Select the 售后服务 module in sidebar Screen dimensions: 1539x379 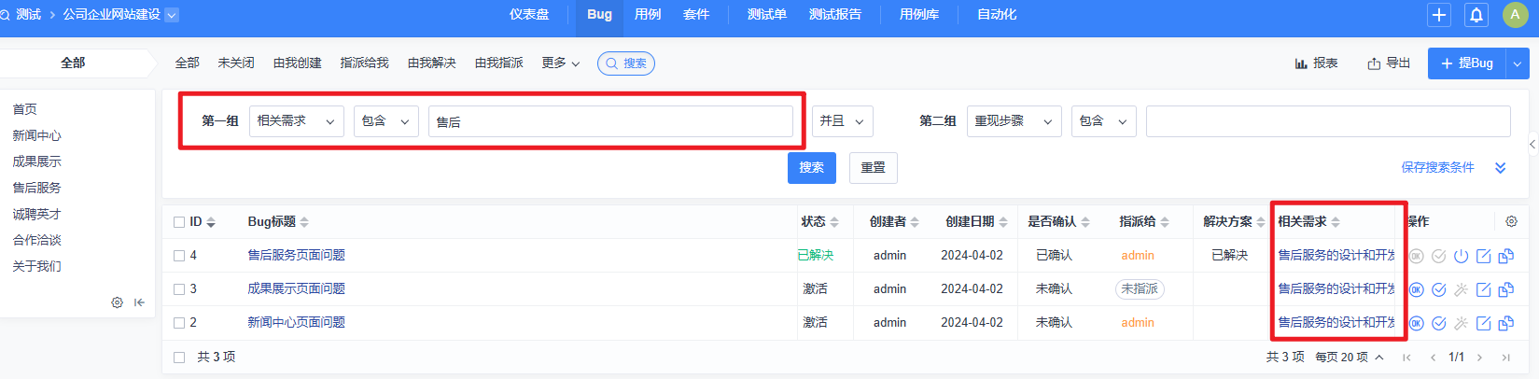pos(36,189)
